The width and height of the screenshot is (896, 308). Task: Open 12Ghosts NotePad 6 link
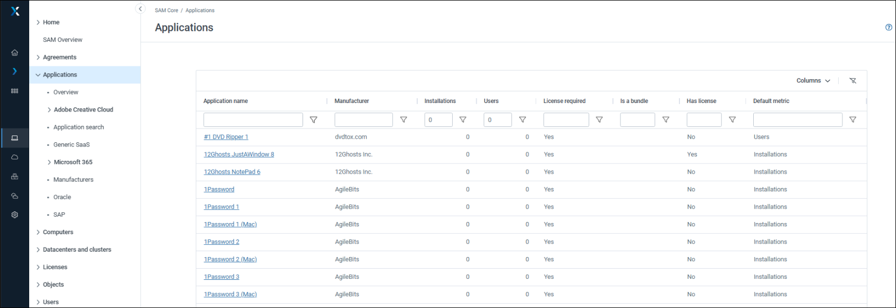(x=232, y=172)
